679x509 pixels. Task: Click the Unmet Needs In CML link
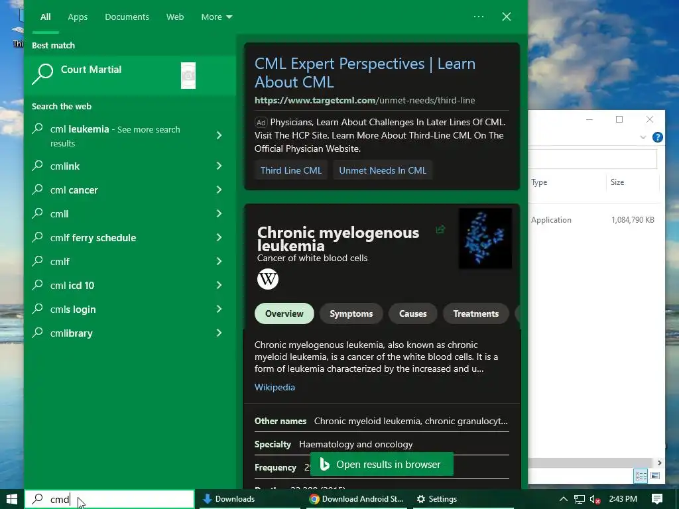coord(383,170)
